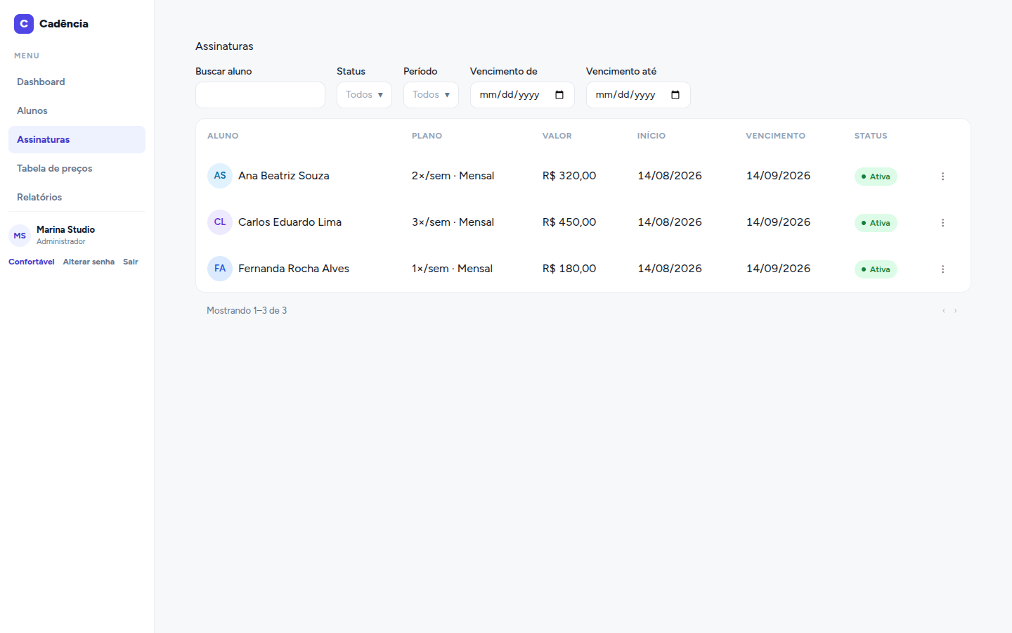Focus the Buscar aluno search field
The width and height of the screenshot is (1012, 633).
click(x=260, y=95)
